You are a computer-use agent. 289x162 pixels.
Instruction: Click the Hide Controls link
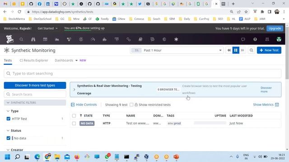[x=84, y=105]
